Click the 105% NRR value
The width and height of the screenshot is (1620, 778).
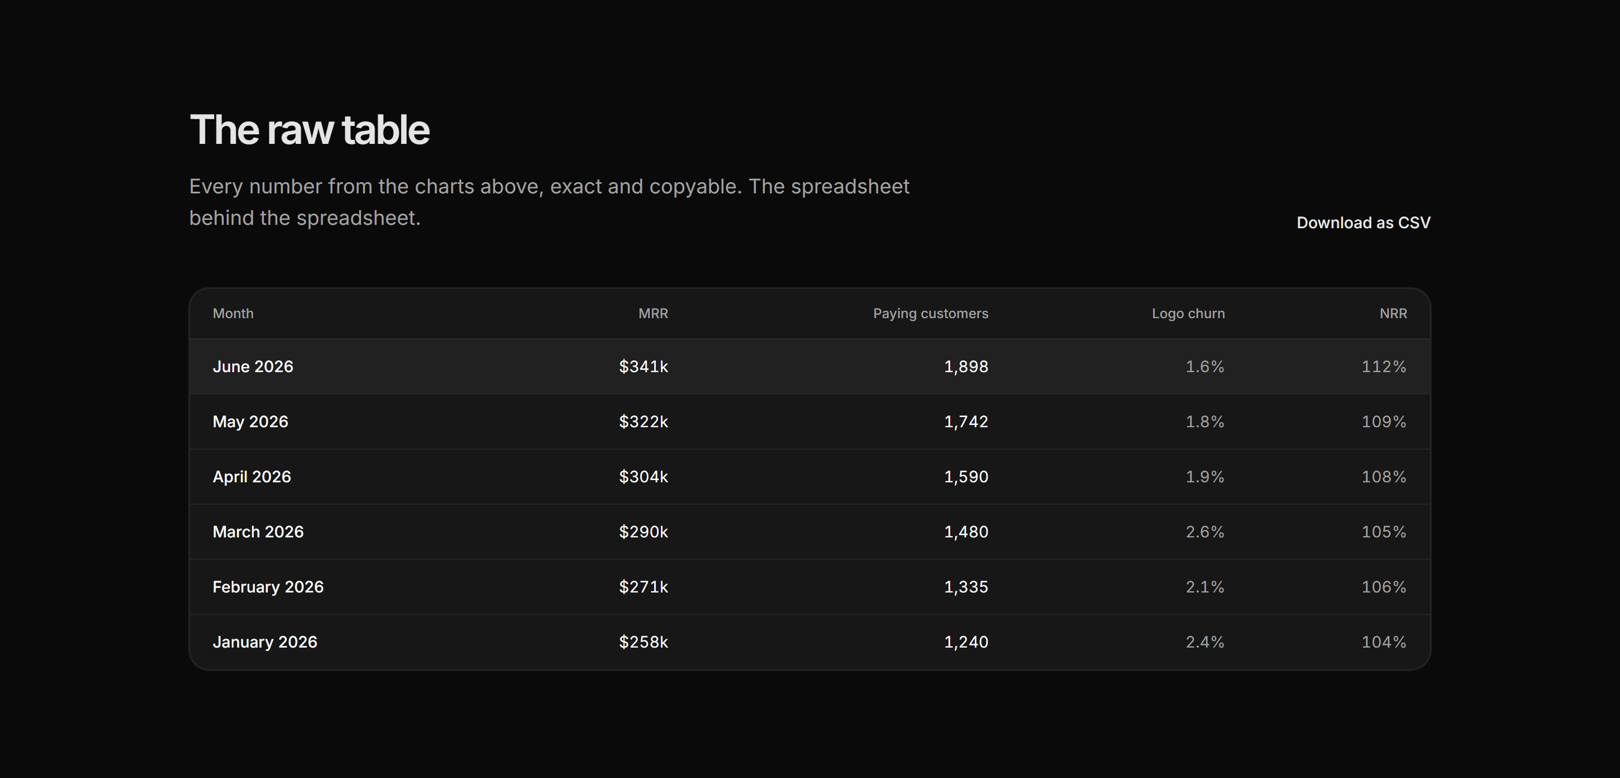click(1384, 532)
